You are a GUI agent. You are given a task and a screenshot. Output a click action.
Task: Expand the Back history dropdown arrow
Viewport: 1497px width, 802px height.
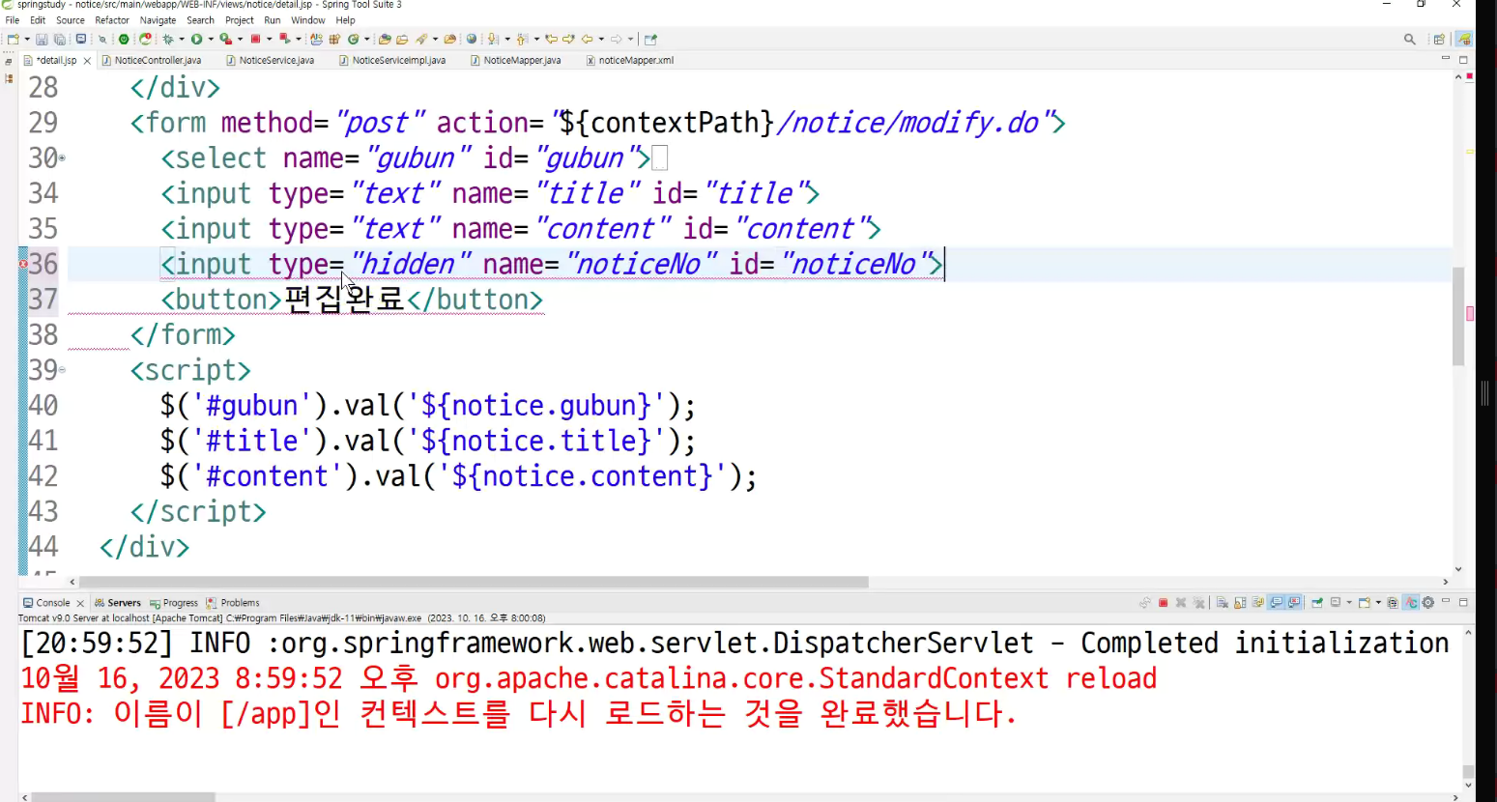pos(601,40)
